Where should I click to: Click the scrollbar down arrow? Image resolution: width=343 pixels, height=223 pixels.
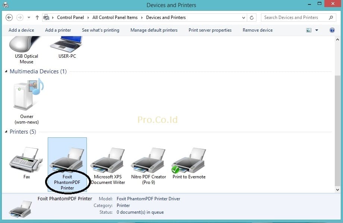point(337,190)
